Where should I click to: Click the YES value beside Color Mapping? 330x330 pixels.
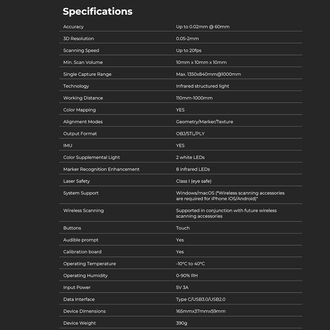[x=180, y=110]
